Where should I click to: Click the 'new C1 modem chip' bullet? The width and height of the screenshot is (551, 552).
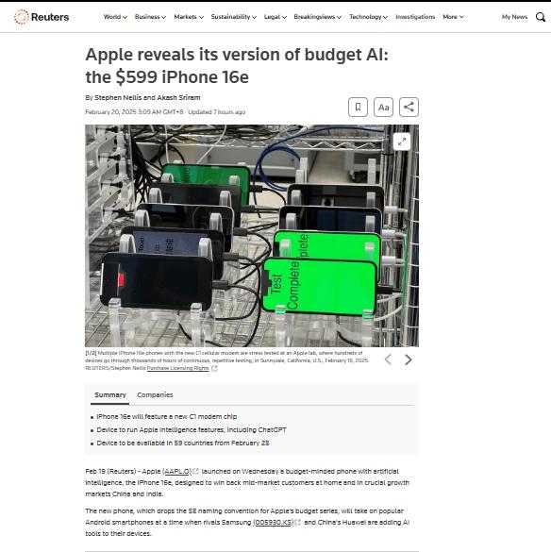167,416
